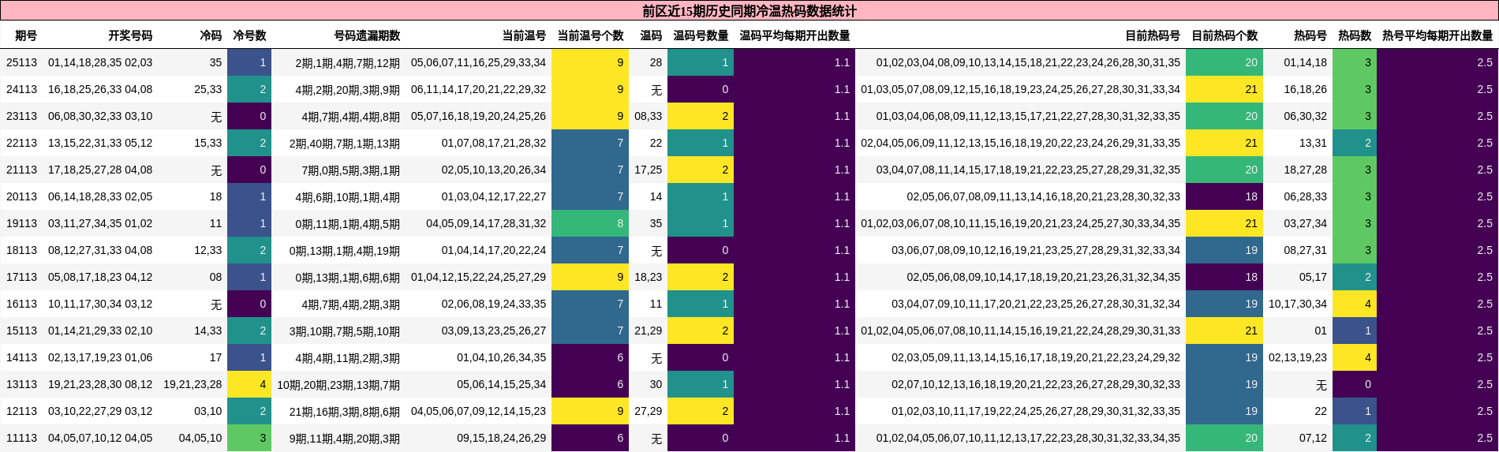Click the 目前热码号 column header

[x=1153, y=35]
